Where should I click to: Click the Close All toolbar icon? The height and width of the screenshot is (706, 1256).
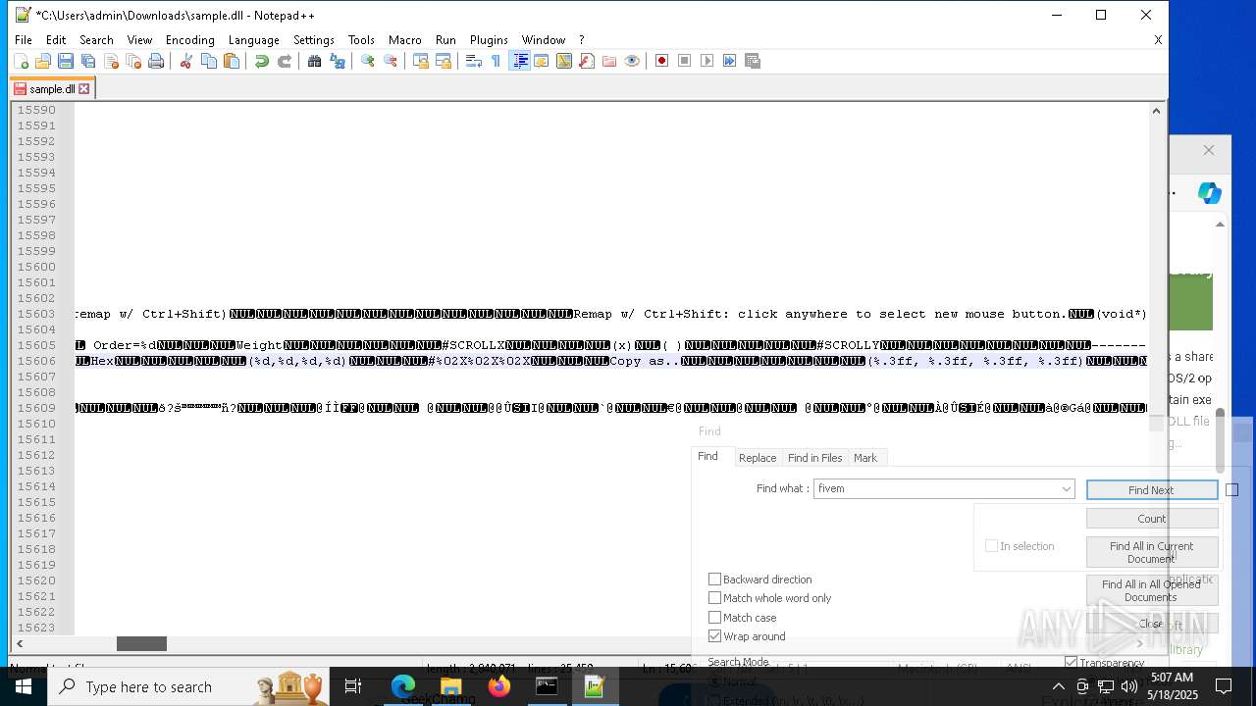[x=133, y=61]
